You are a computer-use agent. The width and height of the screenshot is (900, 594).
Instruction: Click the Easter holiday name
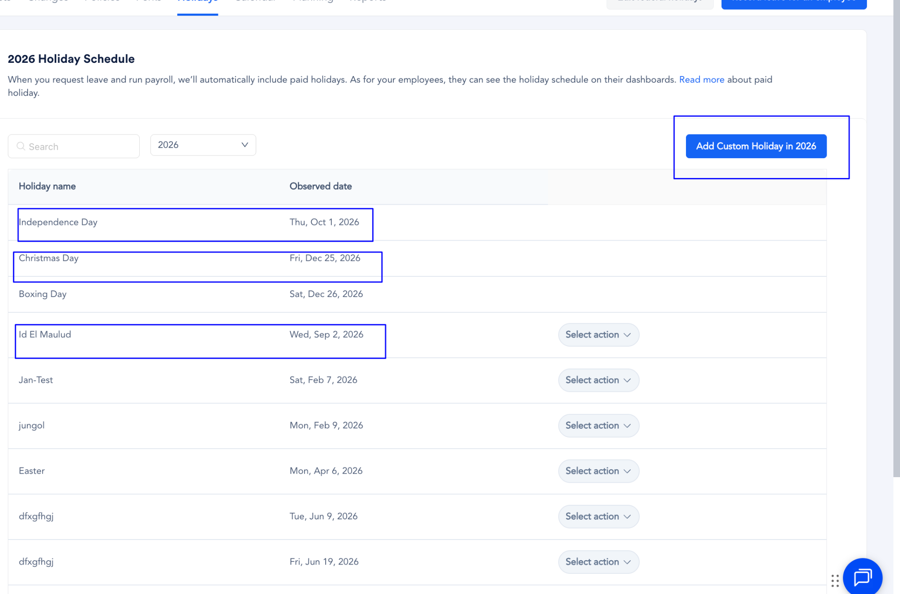[x=32, y=471]
